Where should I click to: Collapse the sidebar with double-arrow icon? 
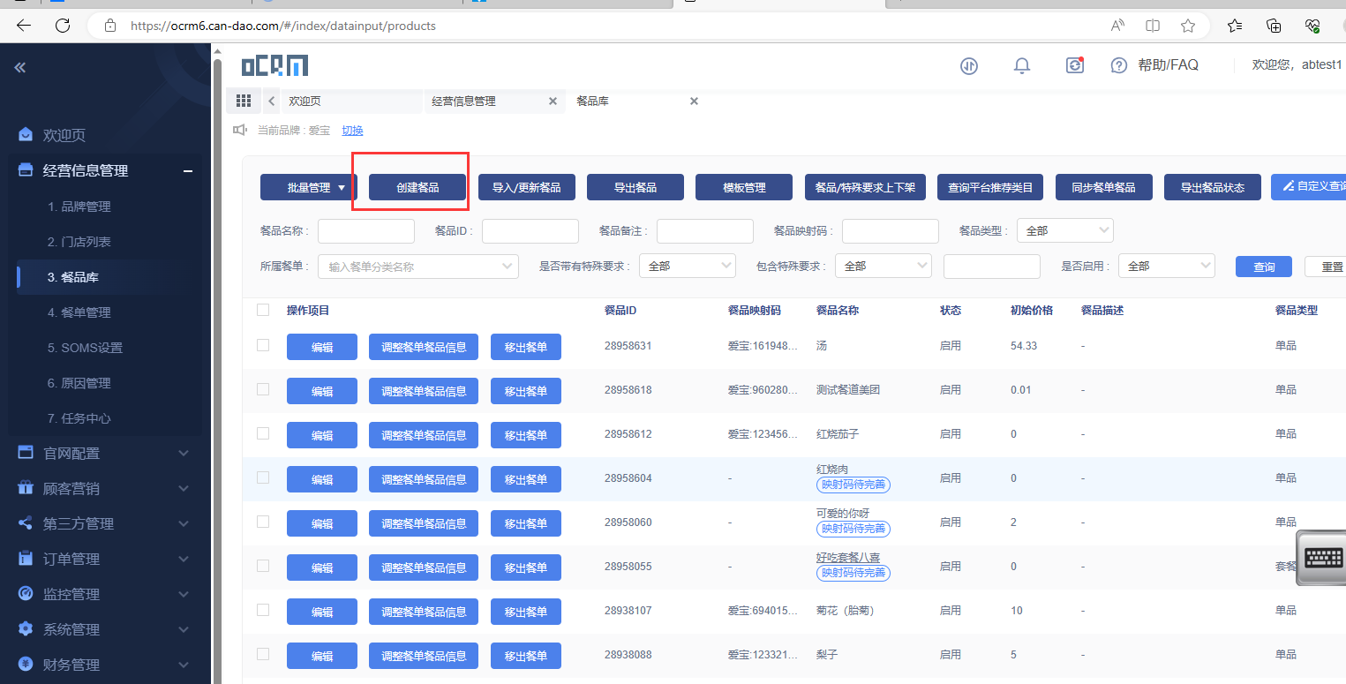[20, 67]
